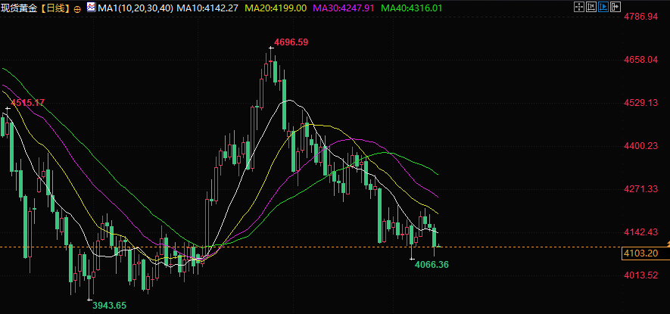Click the 4658.04 axis value
The height and width of the screenshot is (314, 670).
tap(640, 59)
